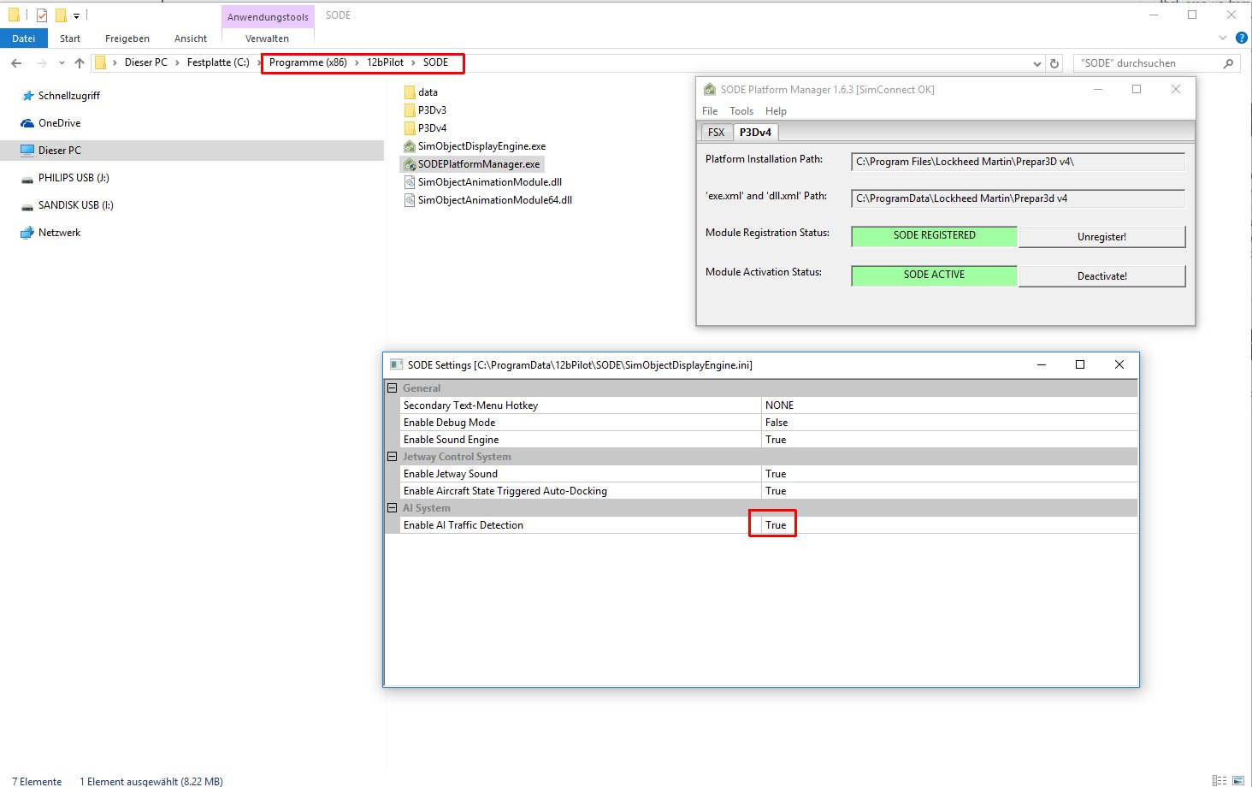Select Dieser PC in navigation pane

pyautogui.click(x=51, y=151)
